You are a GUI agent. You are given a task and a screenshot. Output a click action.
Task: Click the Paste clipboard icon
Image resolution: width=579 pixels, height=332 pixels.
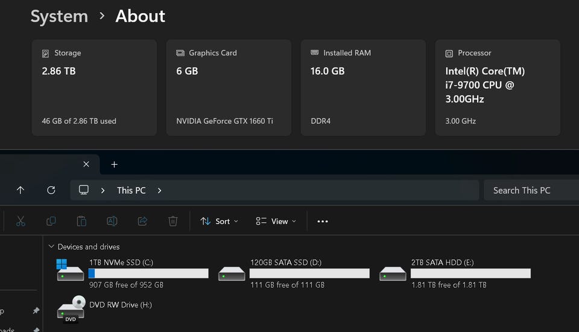(81, 221)
